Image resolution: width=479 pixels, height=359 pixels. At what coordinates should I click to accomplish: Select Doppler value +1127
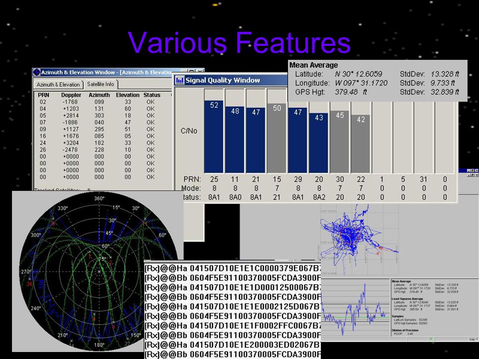tap(71, 129)
